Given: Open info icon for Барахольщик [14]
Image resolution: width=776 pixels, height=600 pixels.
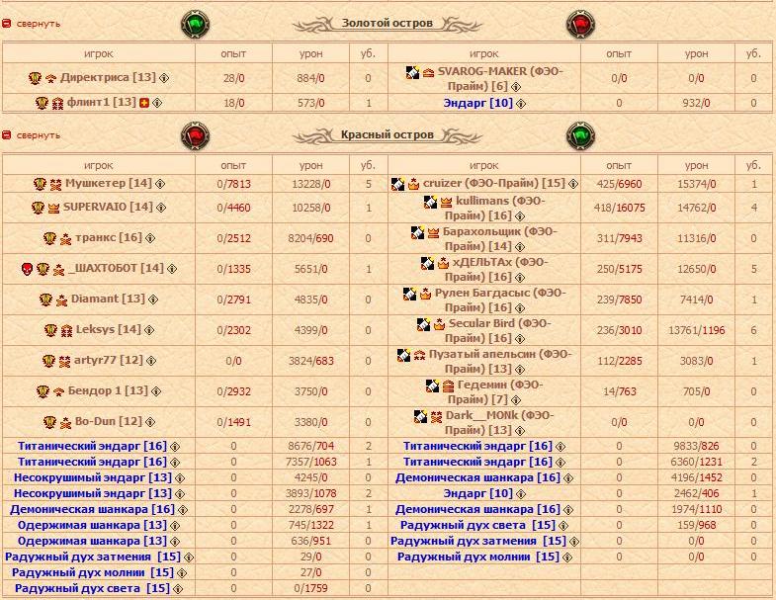Looking at the screenshot, I should point(520,247).
